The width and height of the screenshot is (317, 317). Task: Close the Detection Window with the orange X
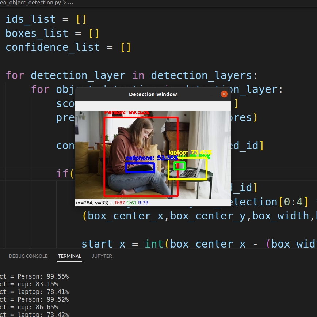[x=224, y=94]
